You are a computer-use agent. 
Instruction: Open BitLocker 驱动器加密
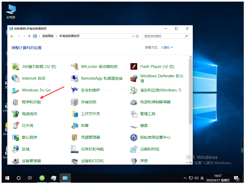tap(99, 67)
